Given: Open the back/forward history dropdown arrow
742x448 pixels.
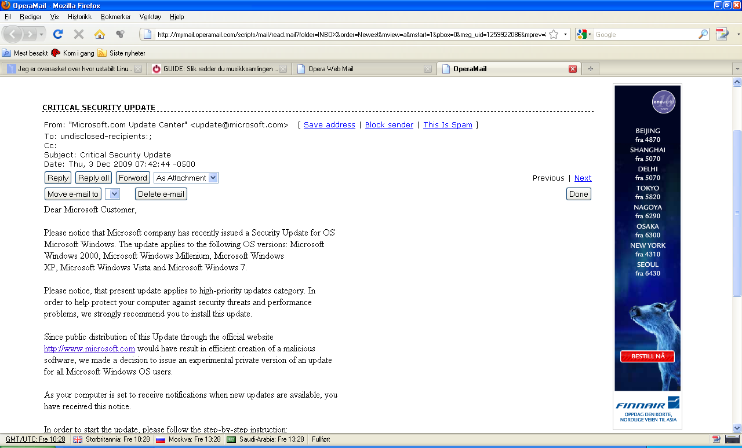Looking at the screenshot, I should coord(42,34).
